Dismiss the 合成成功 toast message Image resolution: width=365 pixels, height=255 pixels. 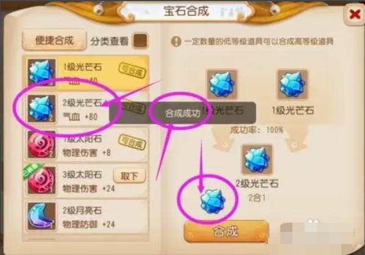[183, 113]
